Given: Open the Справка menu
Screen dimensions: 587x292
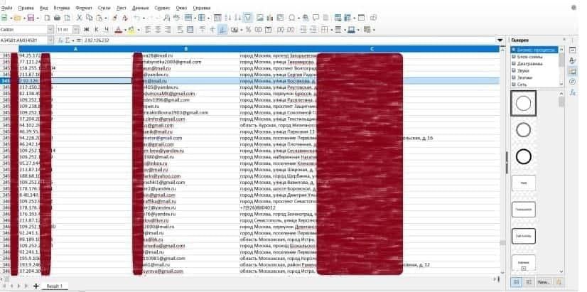Looking at the screenshot, I should [x=201, y=8].
